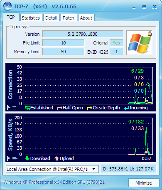
Task: Click the Windows XP Professional x64 Edition status text
Action: click(54, 182)
